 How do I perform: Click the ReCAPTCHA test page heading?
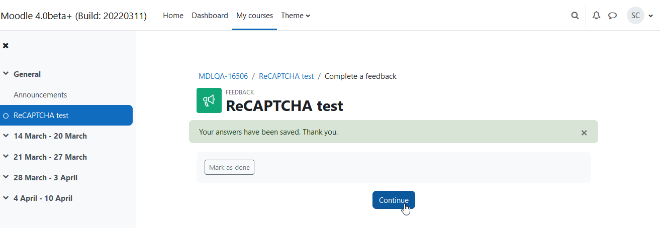(x=285, y=106)
